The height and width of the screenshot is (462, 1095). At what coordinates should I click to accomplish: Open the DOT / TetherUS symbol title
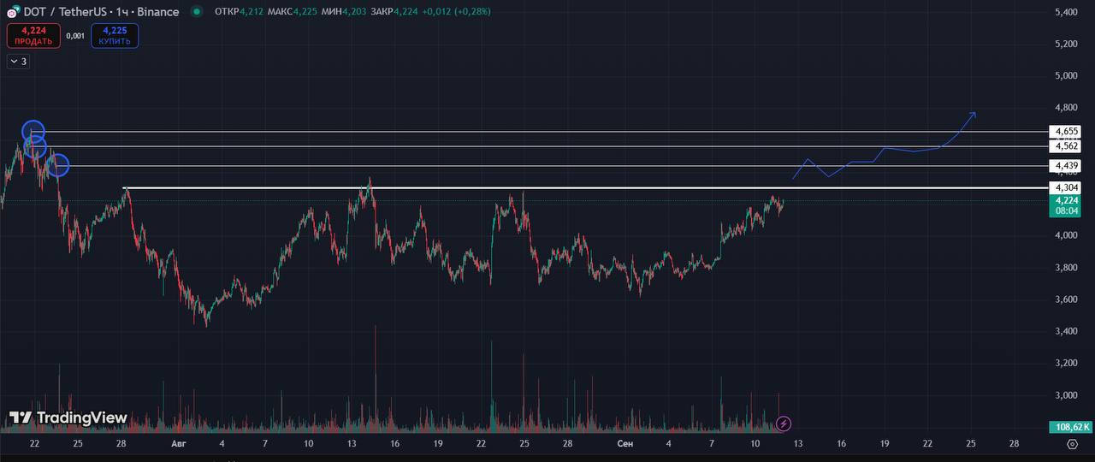100,12
